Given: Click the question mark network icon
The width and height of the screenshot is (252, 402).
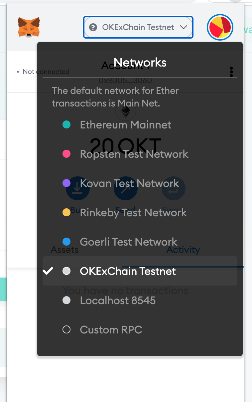Looking at the screenshot, I should 93,27.
